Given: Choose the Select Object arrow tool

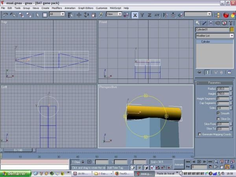Looking at the screenshot, I should tap(38, 15).
